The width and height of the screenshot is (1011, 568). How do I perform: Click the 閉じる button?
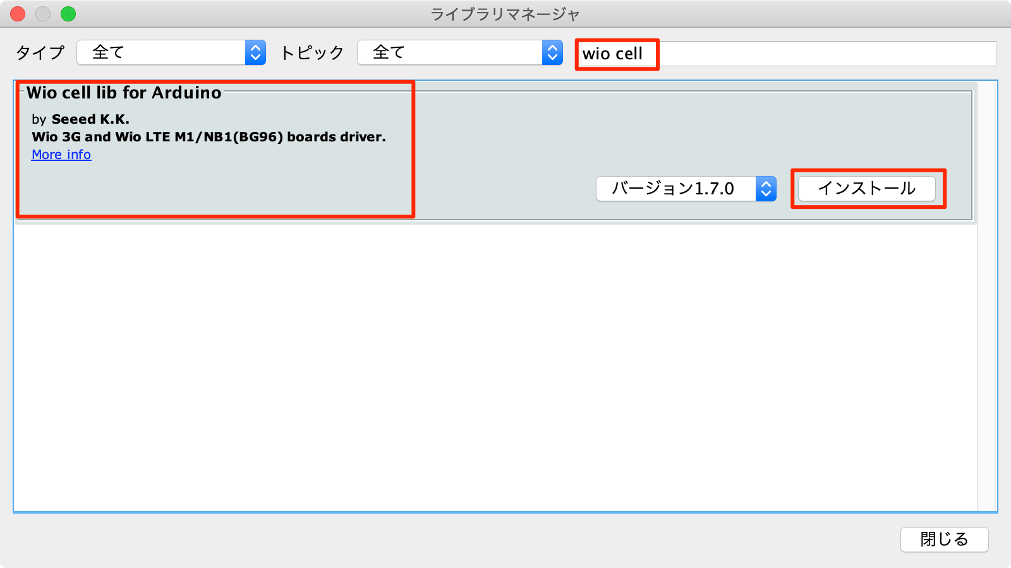[945, 540]
